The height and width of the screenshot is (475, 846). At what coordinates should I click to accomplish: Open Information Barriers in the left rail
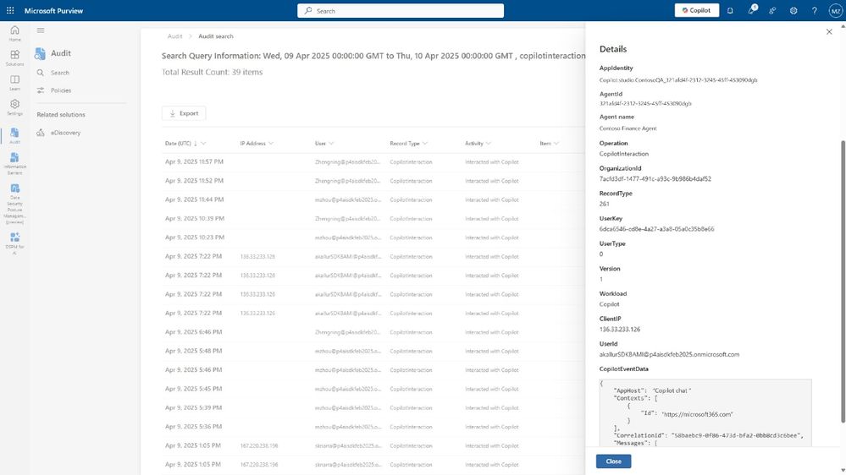pyautogui.click(x=14, y=163)
